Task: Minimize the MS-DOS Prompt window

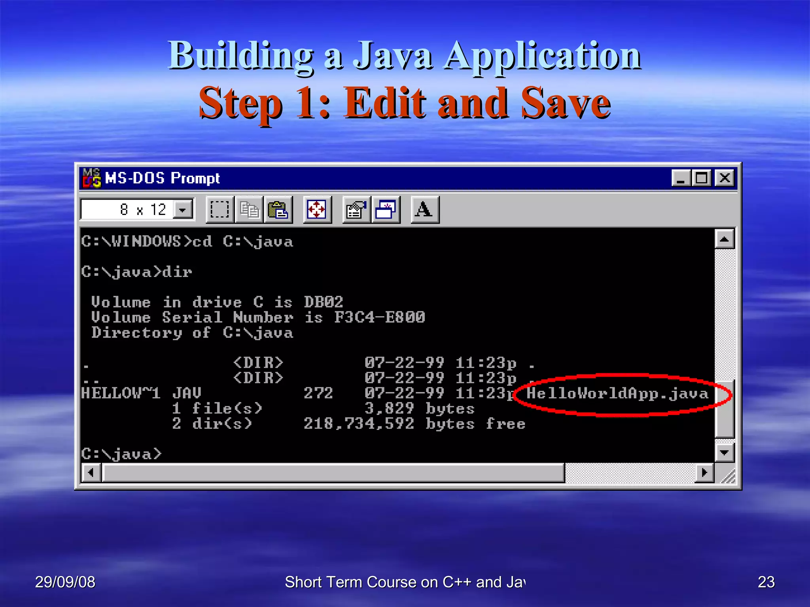Action: (x=681, y=178)
